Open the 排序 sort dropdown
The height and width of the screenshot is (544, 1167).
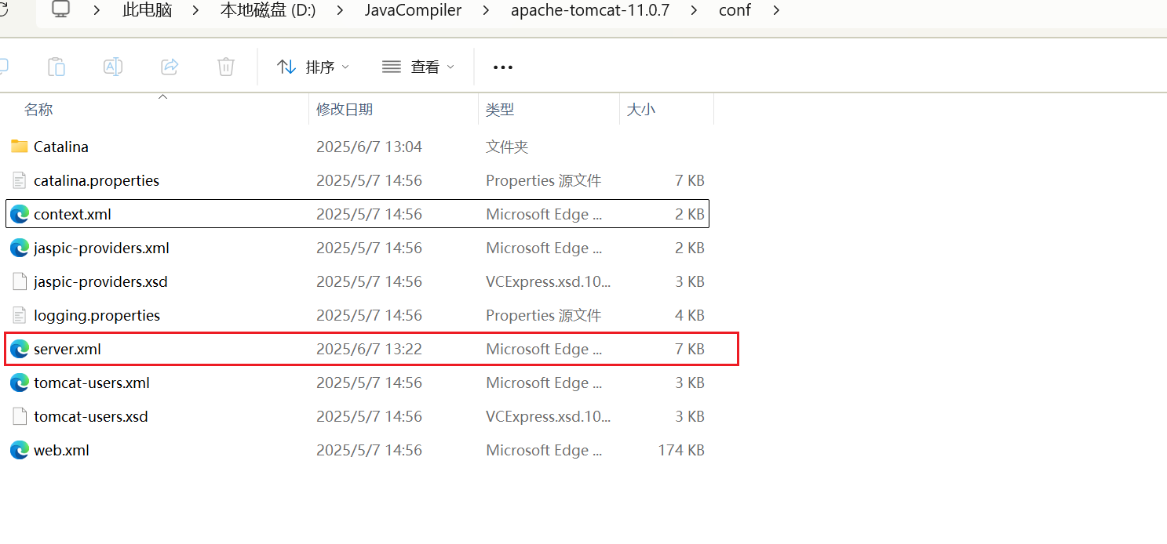point(313,67)
